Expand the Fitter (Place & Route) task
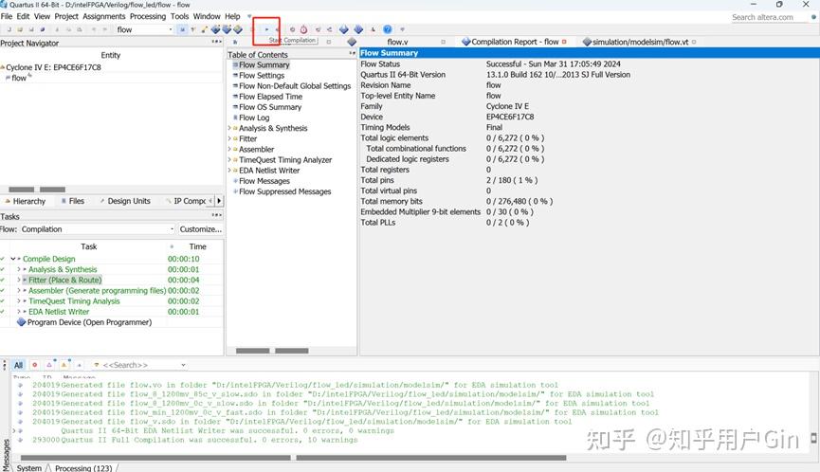Image resolution: width=820 pixels, height=472 pixels. point(19,280)
